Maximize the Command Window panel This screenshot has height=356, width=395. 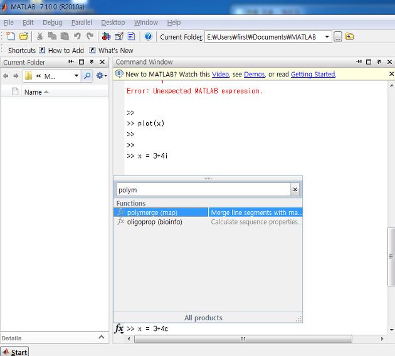point(369,62)
